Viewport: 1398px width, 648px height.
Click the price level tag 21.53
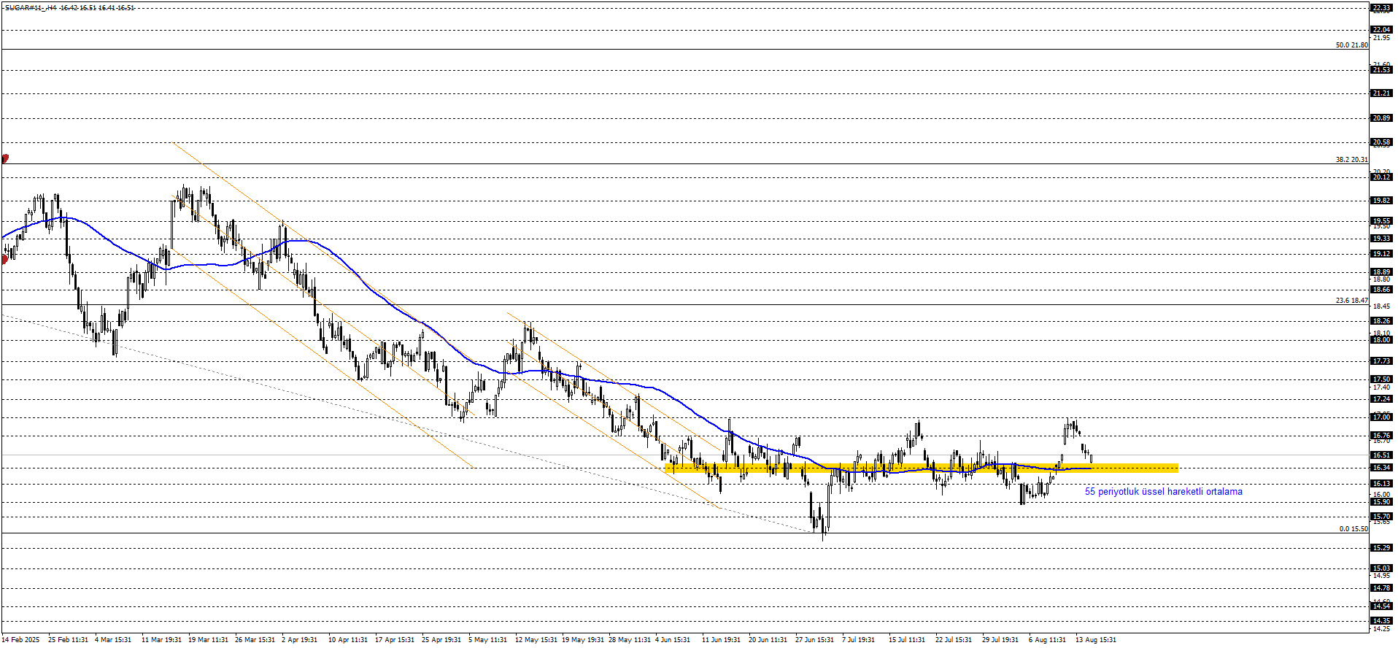click(1381, 70)
